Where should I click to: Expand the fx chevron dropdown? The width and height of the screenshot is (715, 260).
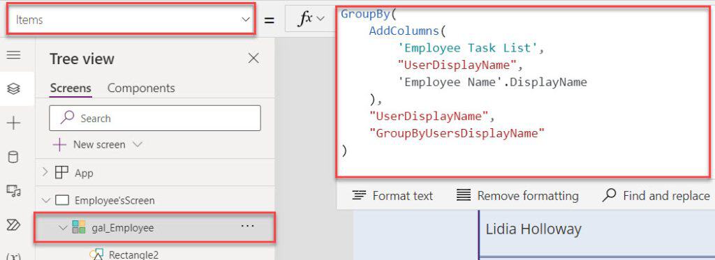click(x=320, y=19)
